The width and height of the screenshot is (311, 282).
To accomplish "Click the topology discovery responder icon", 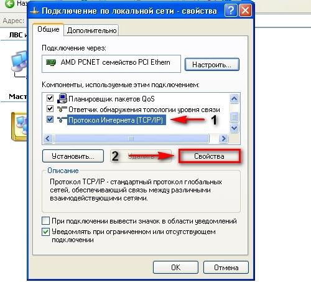I will click(x=62, y=109).
